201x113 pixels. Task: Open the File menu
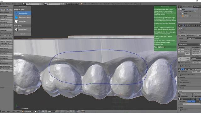coord(3,4)
